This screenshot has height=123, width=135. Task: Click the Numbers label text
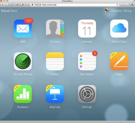click(23, 107)
